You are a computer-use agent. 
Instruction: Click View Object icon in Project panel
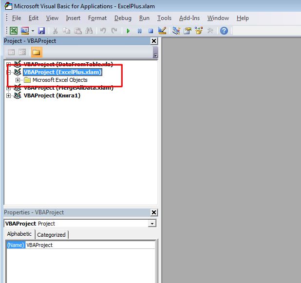click(x=22, y=52)
